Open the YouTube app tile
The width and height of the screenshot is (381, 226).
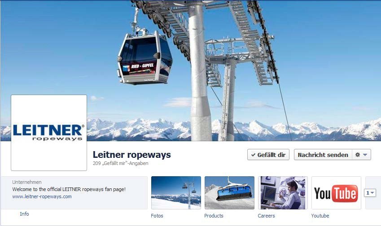point(336,193)
